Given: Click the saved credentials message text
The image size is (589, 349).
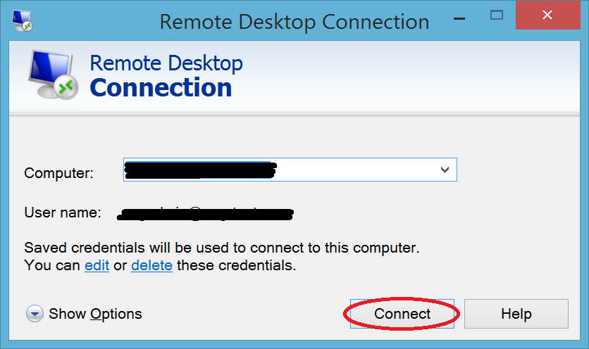Looking at the screenshot, I should [222, 257].
